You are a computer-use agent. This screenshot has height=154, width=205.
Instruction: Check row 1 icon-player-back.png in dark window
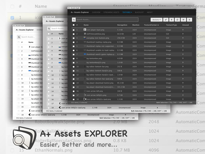(x=73, y=30)
